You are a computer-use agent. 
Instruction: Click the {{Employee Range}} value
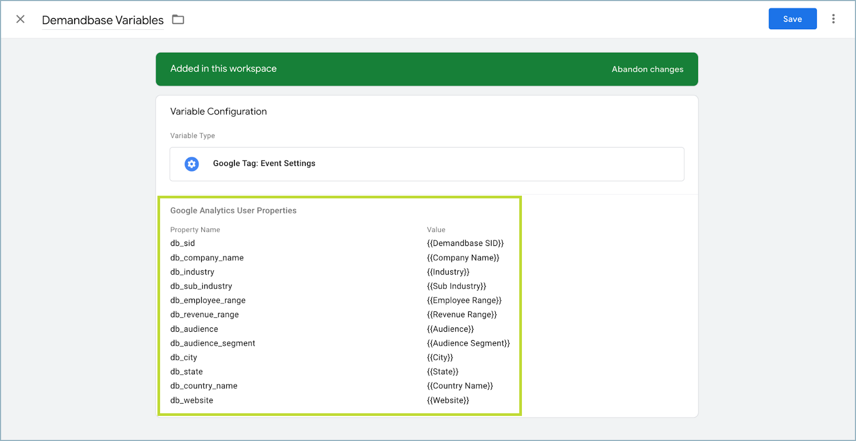464,300
